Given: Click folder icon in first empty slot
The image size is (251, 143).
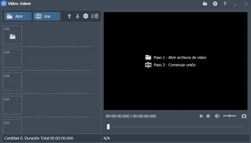Looking at the screenshot, I should coord(13,37).
